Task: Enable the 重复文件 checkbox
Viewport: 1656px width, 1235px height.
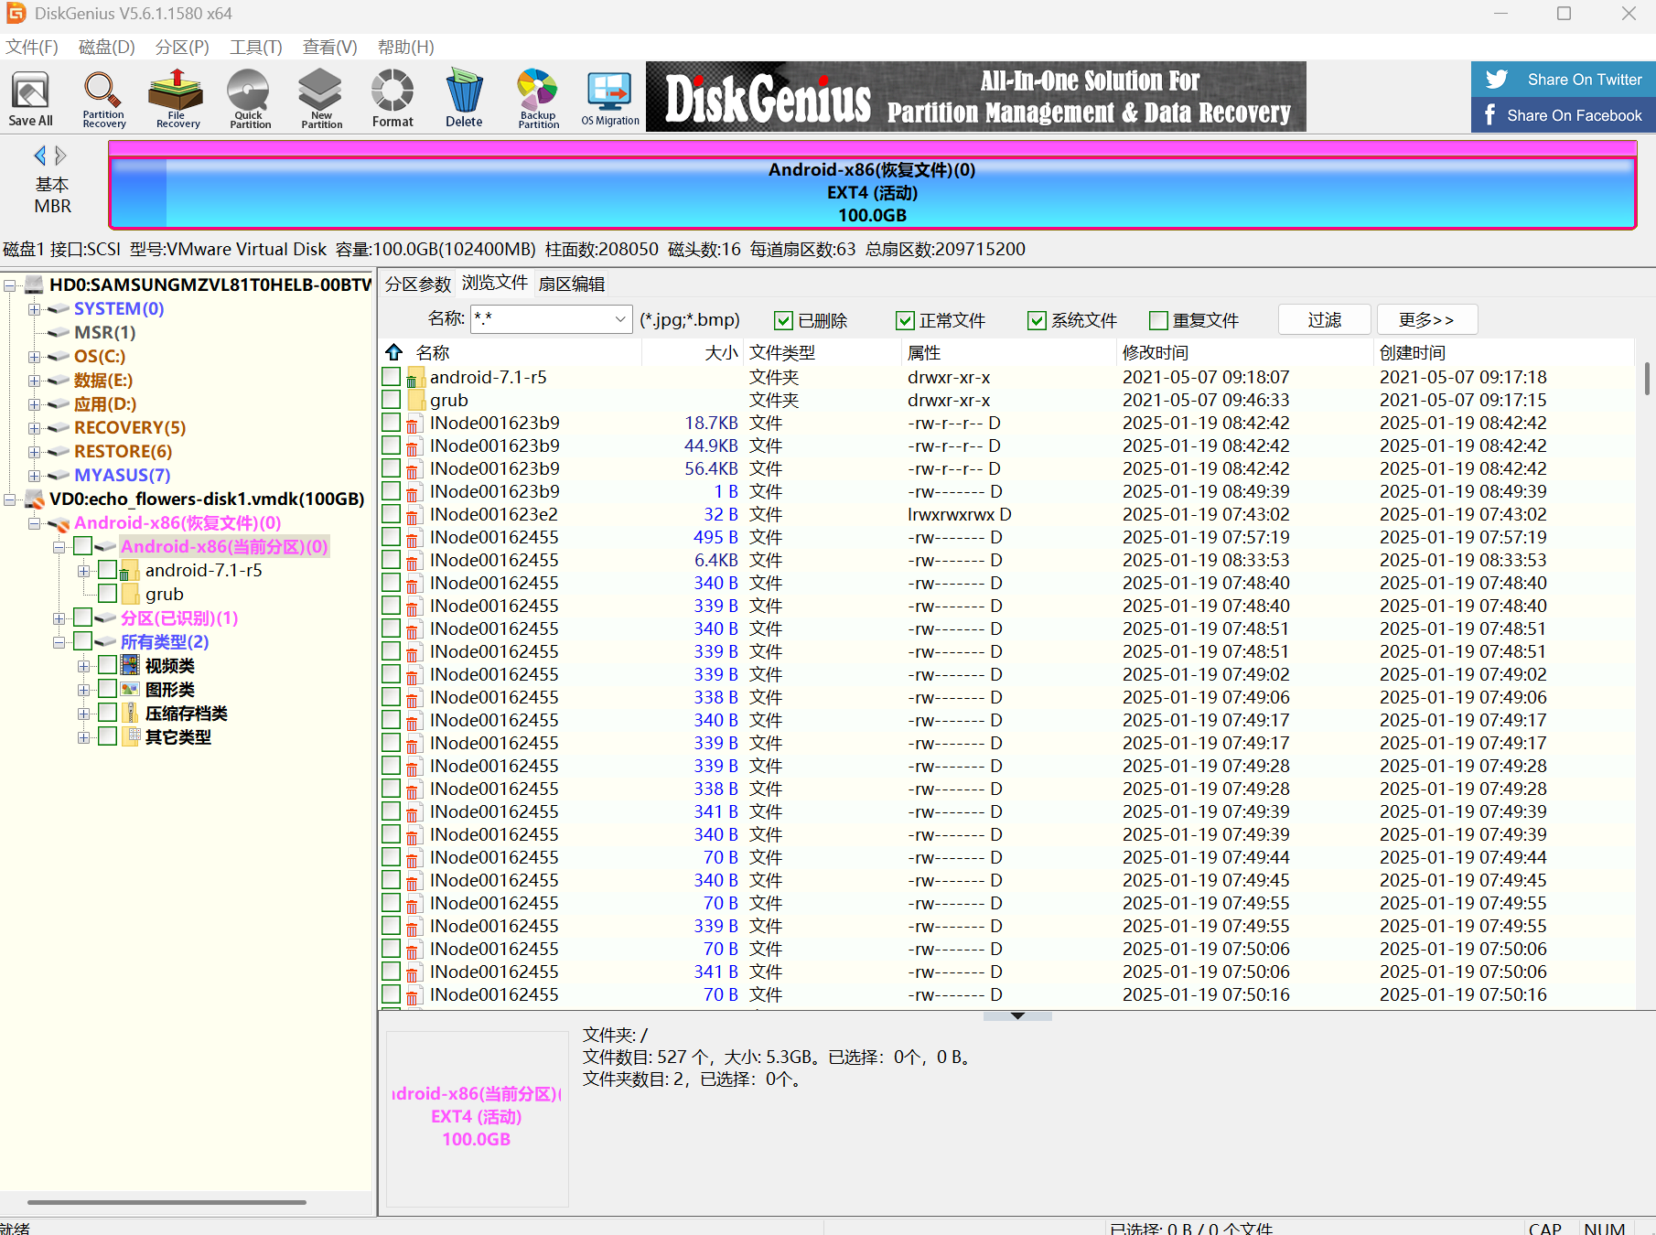Action: 1158,320
